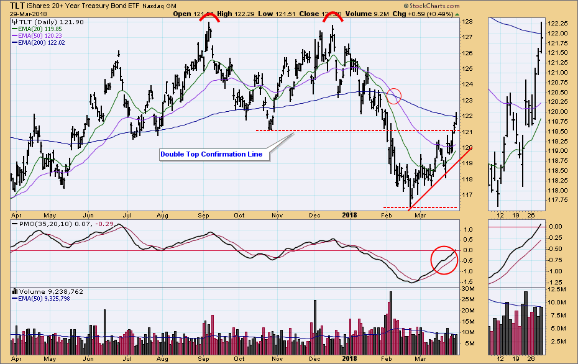578x364 pixels.
Task: Click the 15M volume axis label
Action: coord(469,322)
